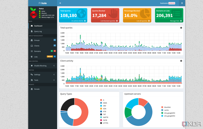Screen dimensions: 203x129
Task: Toggle the AAAA query type checkbox
Action: coord(101,103)
